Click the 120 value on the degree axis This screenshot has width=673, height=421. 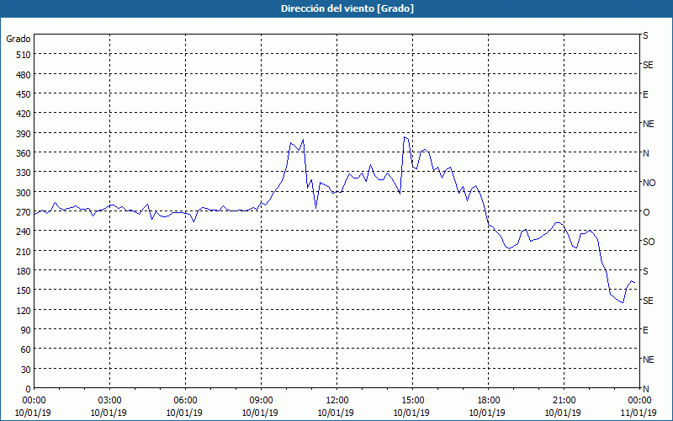[24, 310]
